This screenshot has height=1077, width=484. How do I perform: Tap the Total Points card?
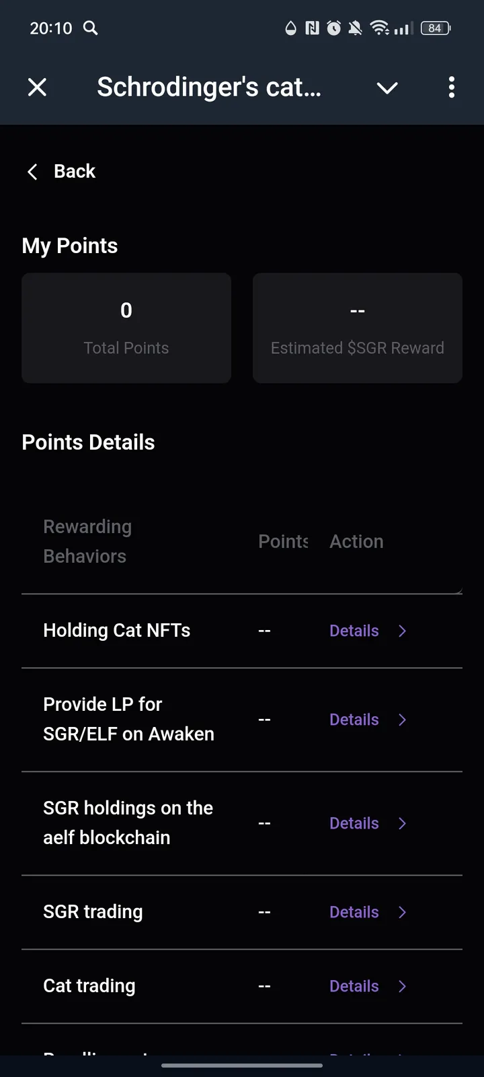[126, 328]
